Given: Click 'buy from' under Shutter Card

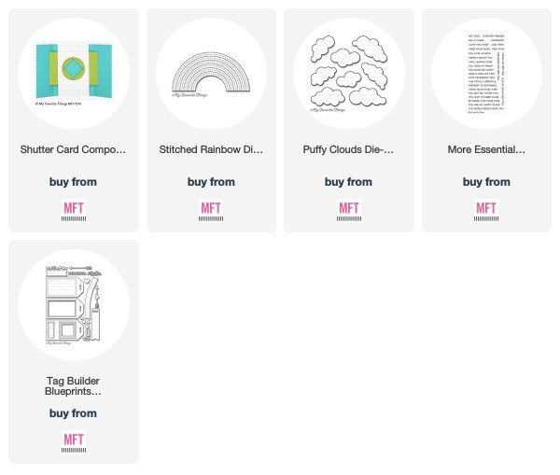Looking at the screenshot, I should [73, 182].
